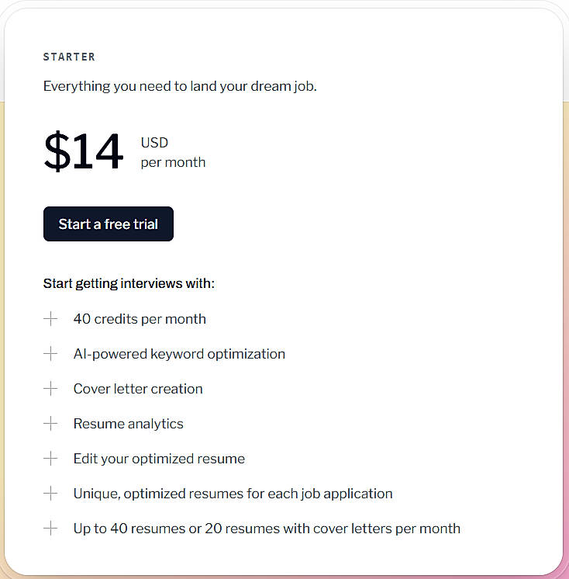The image size is (569, 579).
Task: Click plus icon for Unique, optimized resumes row
Action: tap(50, 493)
